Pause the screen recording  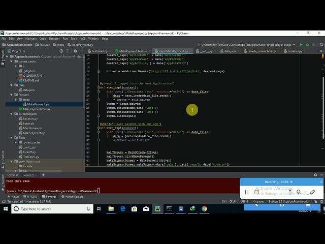(247, 192)
